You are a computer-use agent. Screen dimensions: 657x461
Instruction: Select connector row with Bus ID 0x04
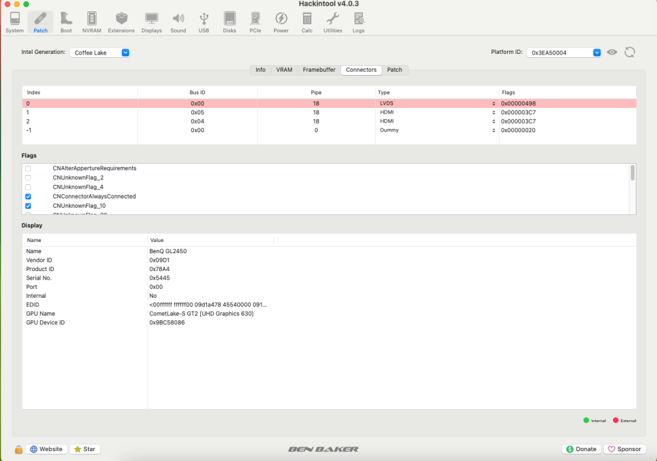coord(329,121)
